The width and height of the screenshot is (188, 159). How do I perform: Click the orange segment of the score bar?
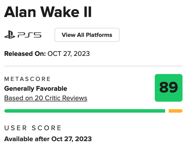[x=175, y=111]
